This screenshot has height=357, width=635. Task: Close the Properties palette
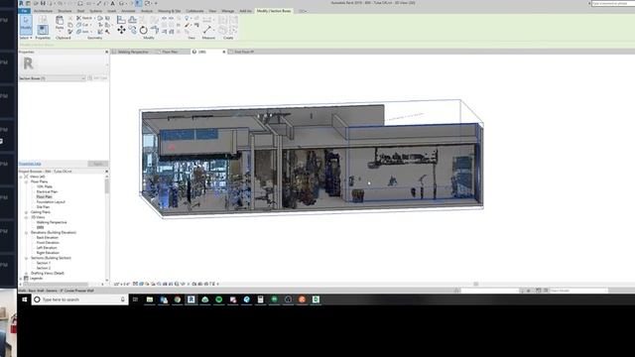click(x=106, y=52)
